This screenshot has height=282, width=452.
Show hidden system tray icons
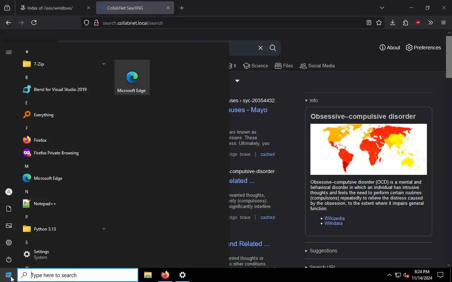click(389, 275)
